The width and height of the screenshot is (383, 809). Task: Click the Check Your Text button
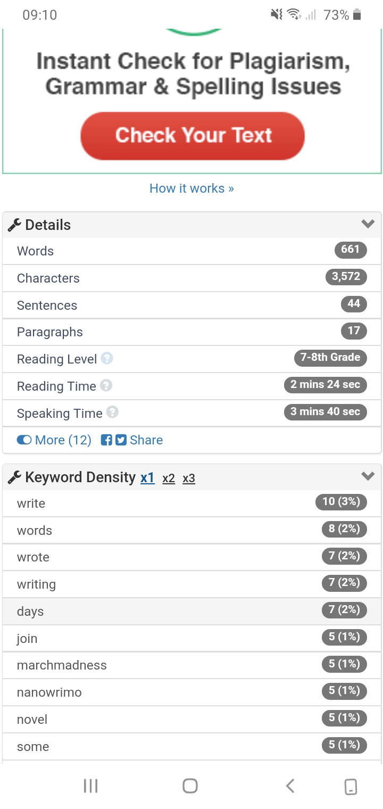[x=193, y=136]
